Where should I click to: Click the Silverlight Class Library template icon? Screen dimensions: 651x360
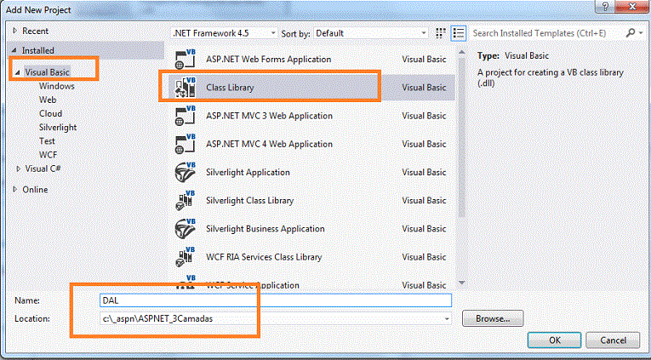pos(186,201)
